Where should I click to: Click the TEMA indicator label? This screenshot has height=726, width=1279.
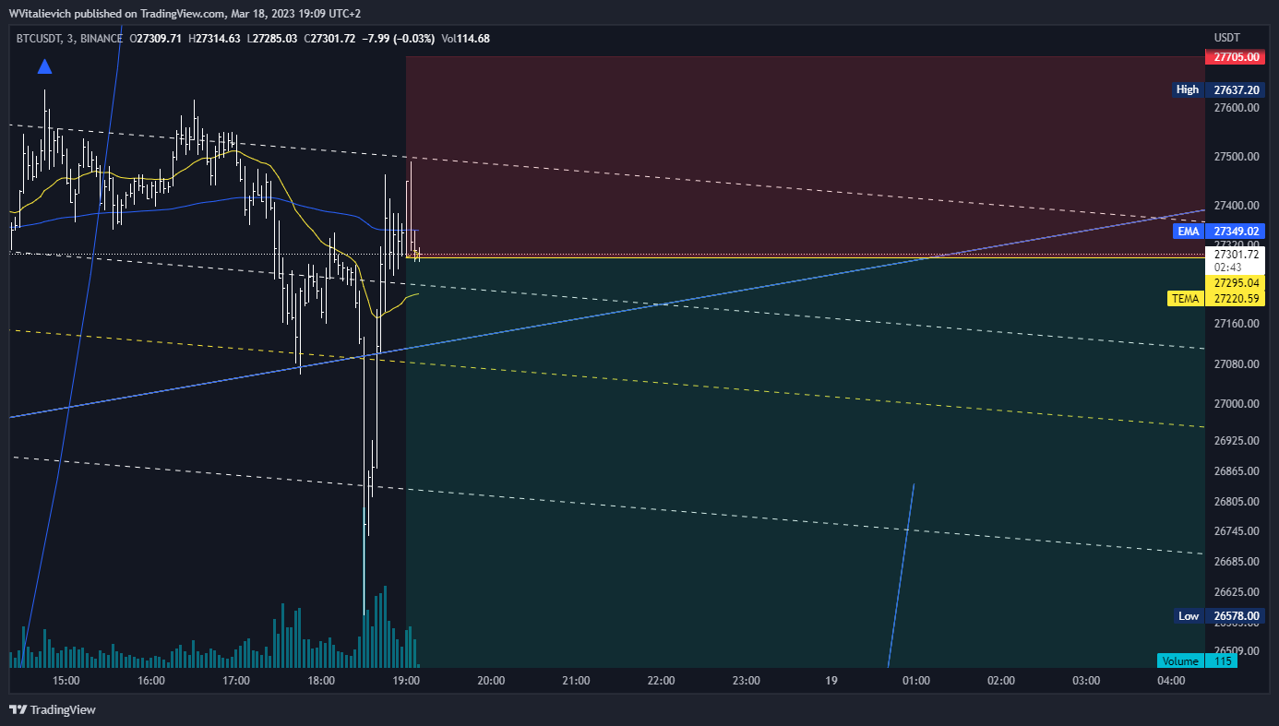1186,298
